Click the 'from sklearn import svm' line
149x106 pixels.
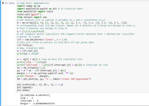pyautogui.click(x=32, y=17)
